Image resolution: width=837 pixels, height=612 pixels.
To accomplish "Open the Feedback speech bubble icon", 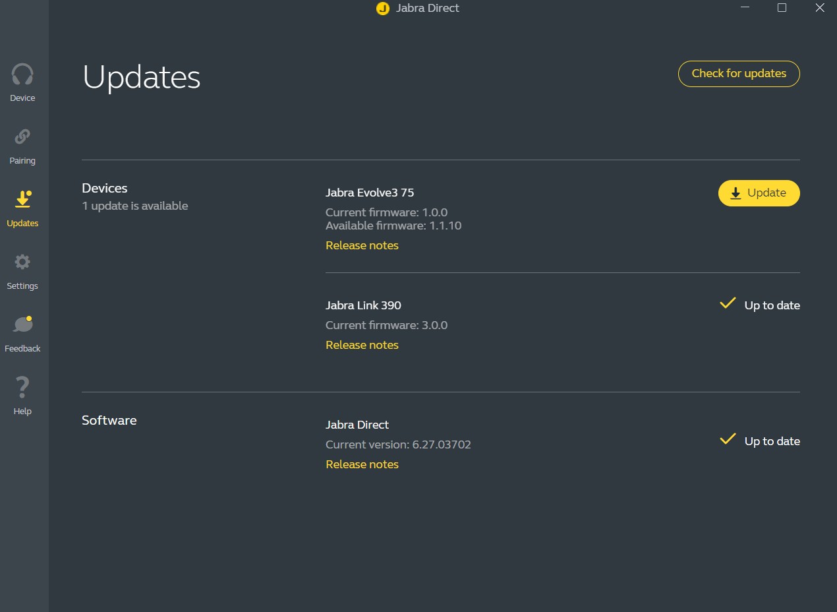I will [22, 324].
